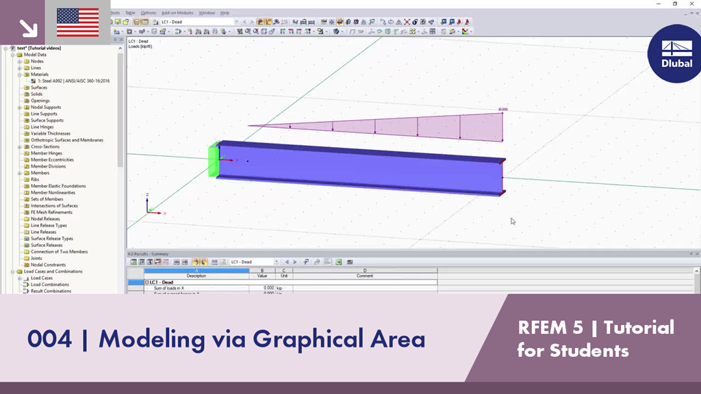
Task: Select material 1: Steel A992 in tree
Action: click(x=73, y=81)
